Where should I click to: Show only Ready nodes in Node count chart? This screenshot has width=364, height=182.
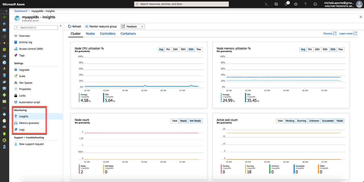click(183, 121)
